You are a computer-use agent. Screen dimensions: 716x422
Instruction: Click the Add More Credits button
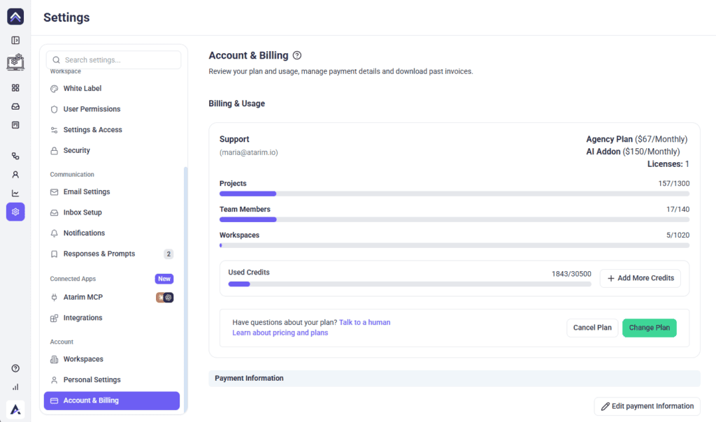tap(640, 278)
